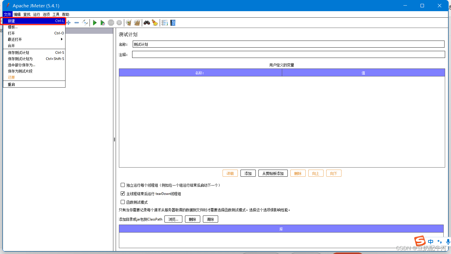Open the 运行 menu
Image resolution: width=451 pixels, height=254 pixels.
tap(36, 14)
